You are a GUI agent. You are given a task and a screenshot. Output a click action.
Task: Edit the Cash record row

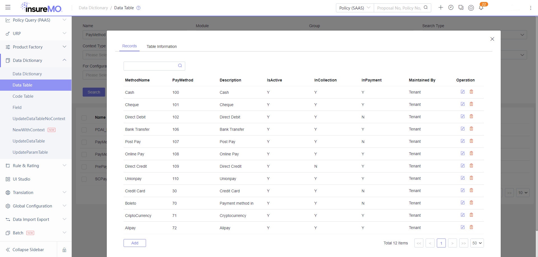[463, 92]
